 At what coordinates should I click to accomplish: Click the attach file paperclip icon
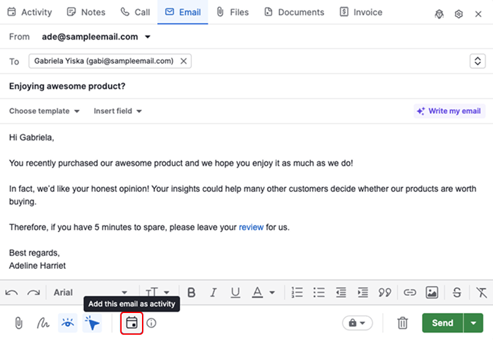(19, 323)
